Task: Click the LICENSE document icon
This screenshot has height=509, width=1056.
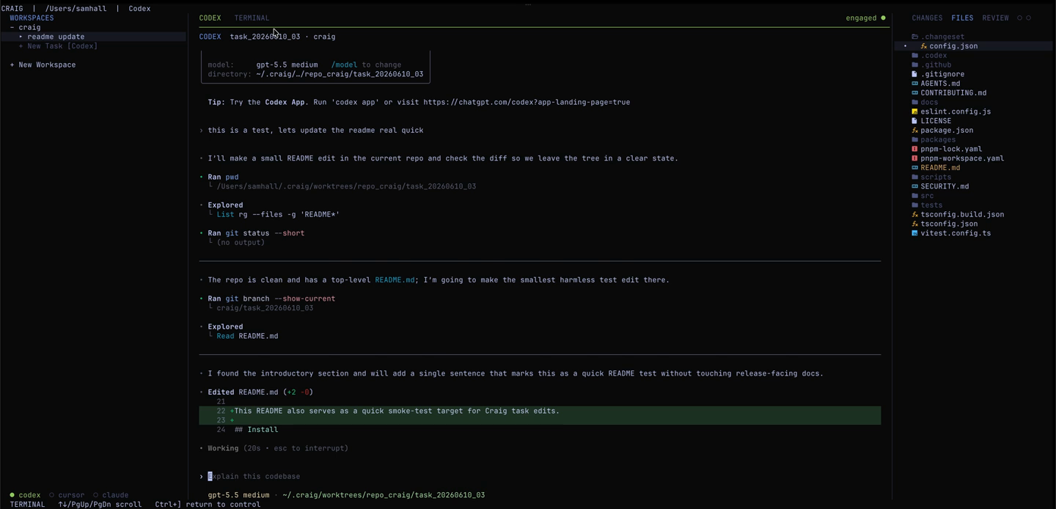Action: [x=914, y=121]
